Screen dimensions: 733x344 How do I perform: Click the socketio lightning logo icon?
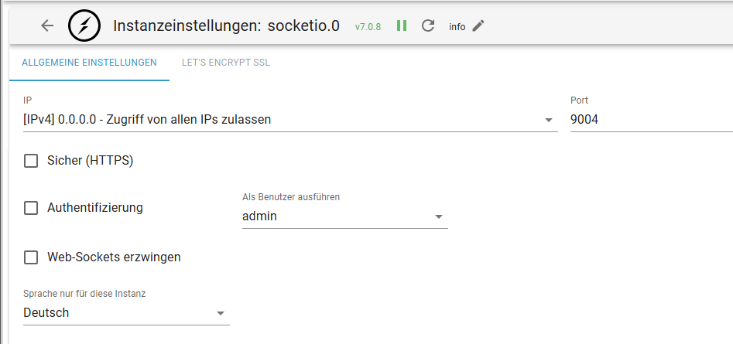pos(84,26)
